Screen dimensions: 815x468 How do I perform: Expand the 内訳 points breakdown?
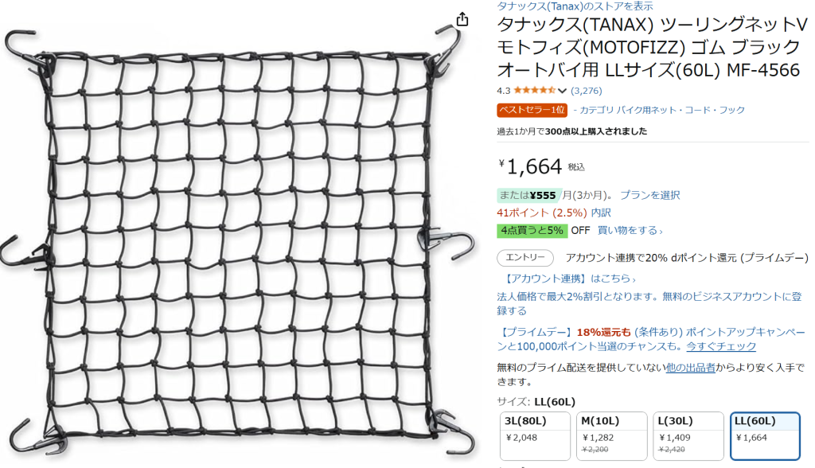(601, 213)
